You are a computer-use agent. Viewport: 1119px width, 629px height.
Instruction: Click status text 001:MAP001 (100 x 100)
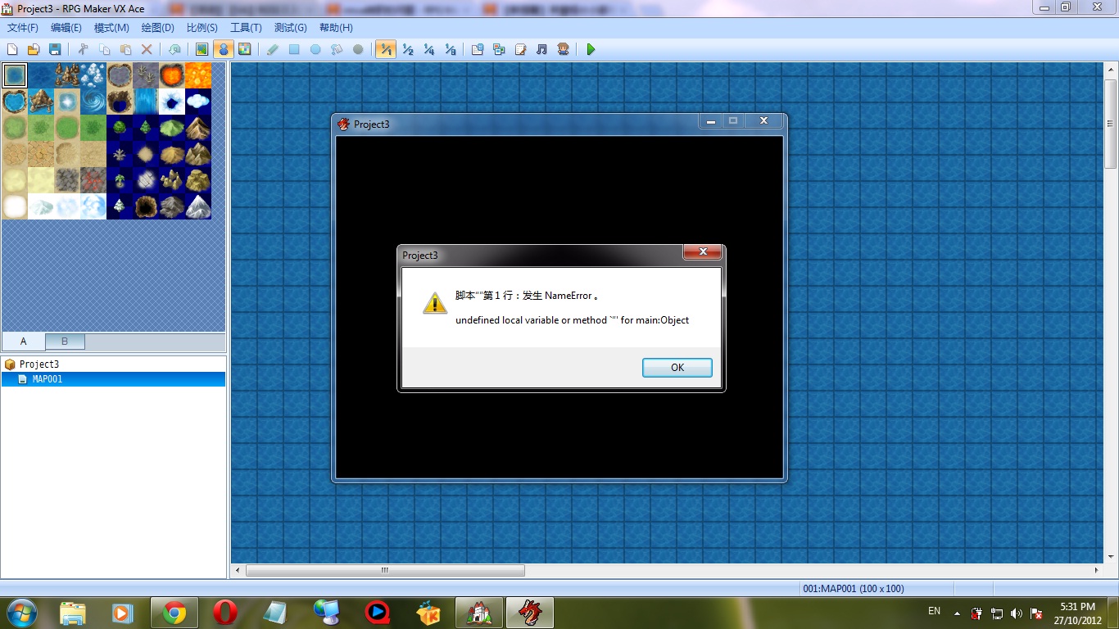pyautogui.click(x=854, y=589)
